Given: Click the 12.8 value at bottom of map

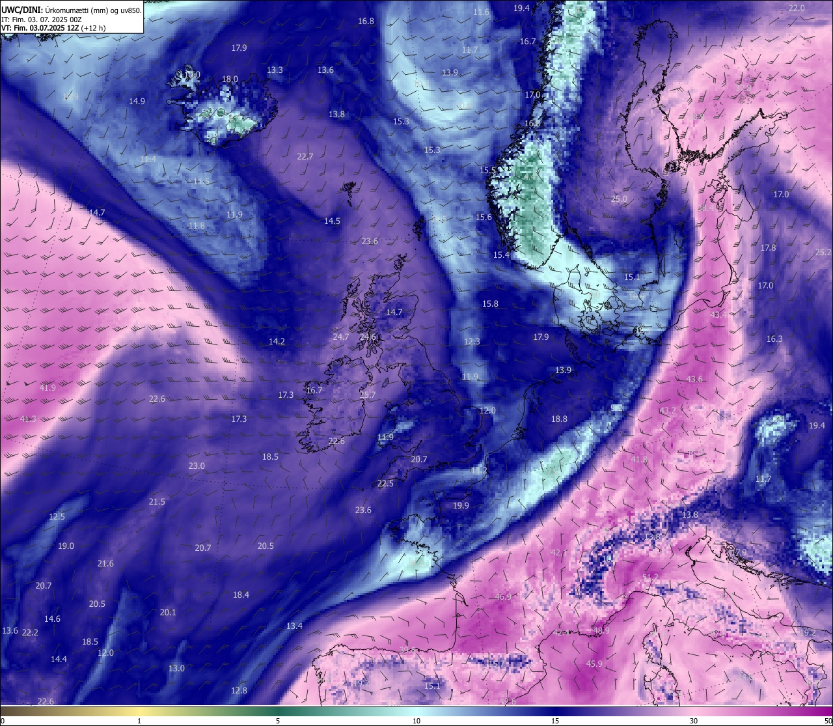Looking at the screenshot, I should point(239,690).
